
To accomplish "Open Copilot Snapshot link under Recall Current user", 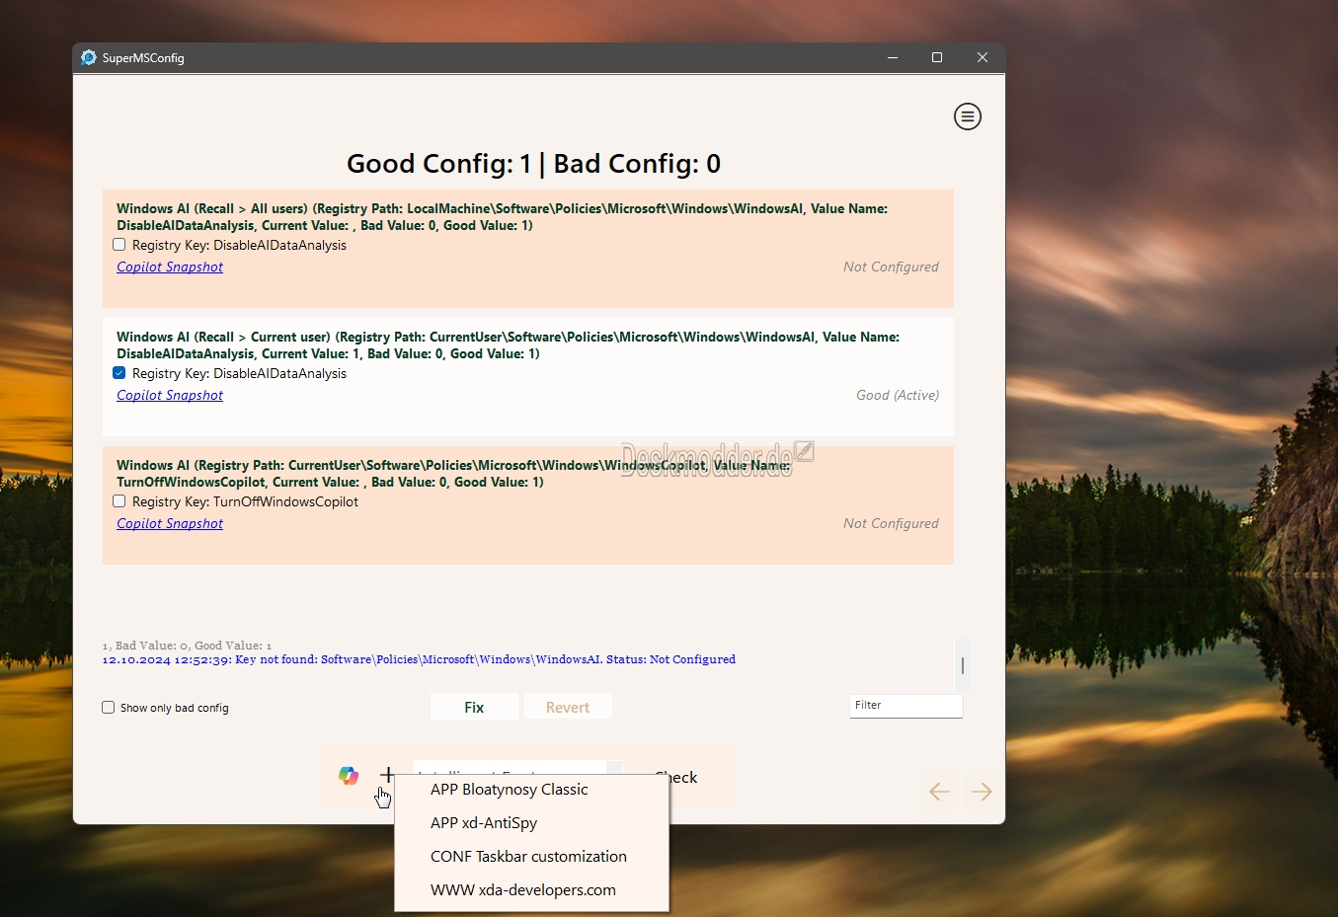I will coord(170,395).
